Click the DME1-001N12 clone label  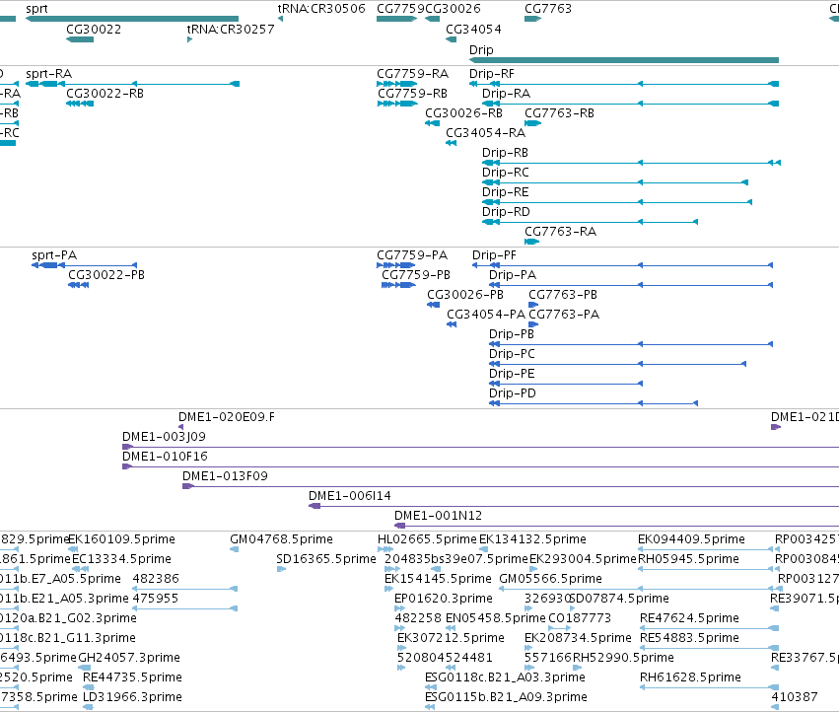[438, 516]
